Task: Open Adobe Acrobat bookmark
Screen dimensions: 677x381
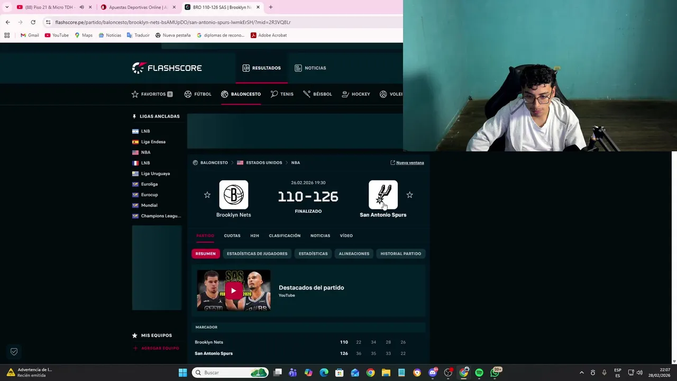Action: [x=269, y=35]
